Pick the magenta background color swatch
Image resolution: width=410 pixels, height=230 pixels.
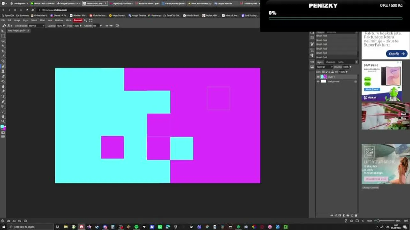click(x=4, y=128)
